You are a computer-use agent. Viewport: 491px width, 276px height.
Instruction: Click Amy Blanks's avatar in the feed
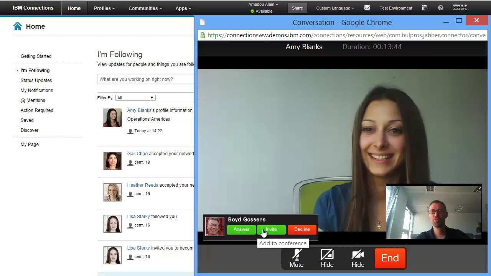(112, 117)
